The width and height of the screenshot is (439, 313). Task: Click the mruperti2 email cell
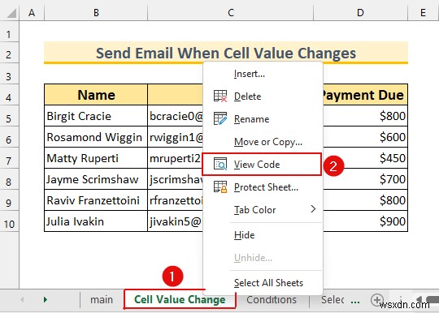pos(175,158)
